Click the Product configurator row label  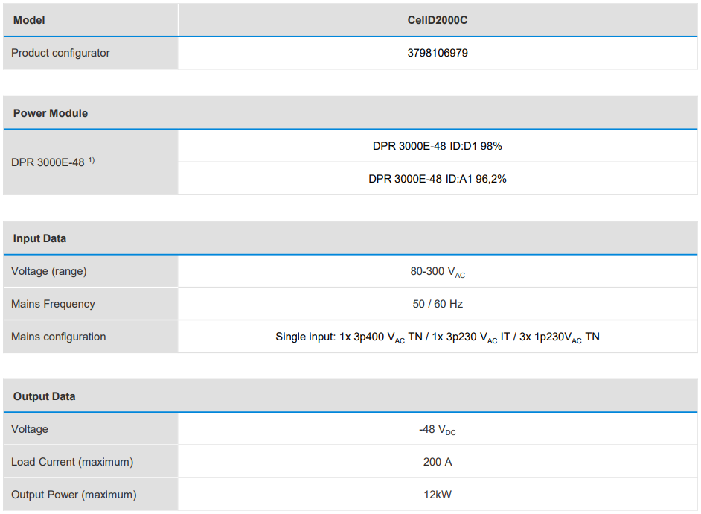60,53
